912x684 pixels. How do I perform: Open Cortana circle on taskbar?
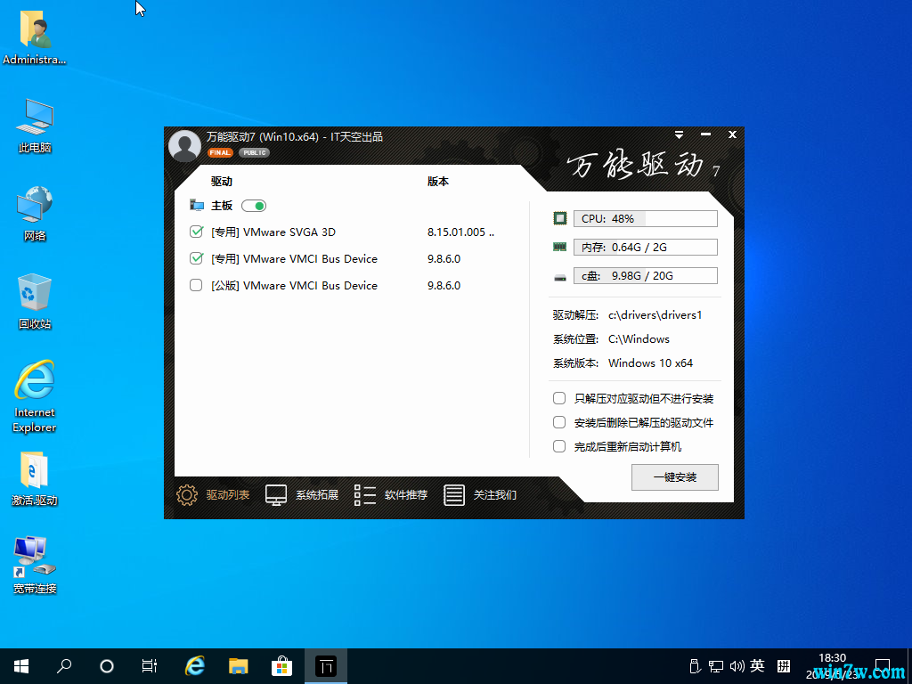tap(107, 666)
